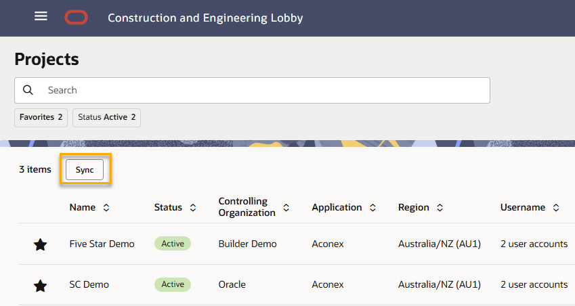The height and width of the screenshot is (306, 575).
Task: Sort by Controlling Organization arrows
Action: [x=286, y=208]
